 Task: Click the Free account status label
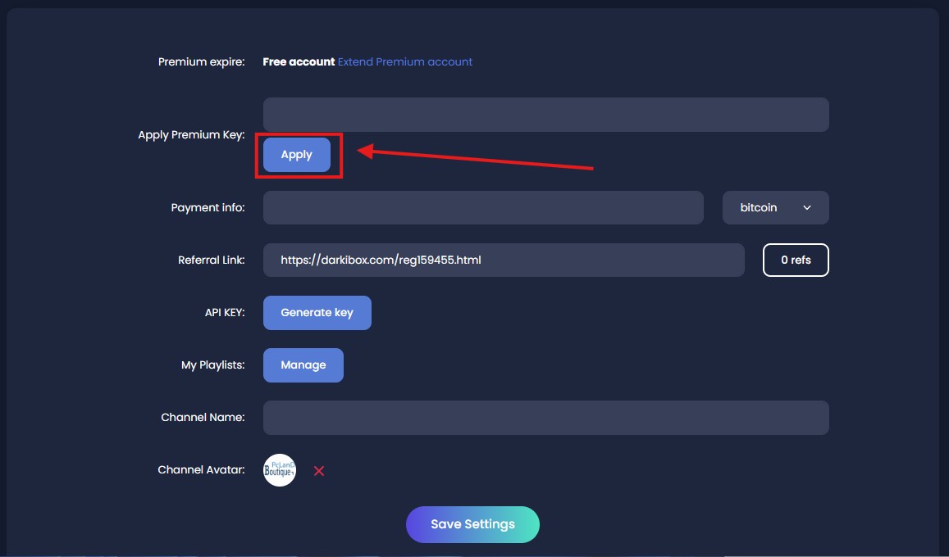coord(297,61)
